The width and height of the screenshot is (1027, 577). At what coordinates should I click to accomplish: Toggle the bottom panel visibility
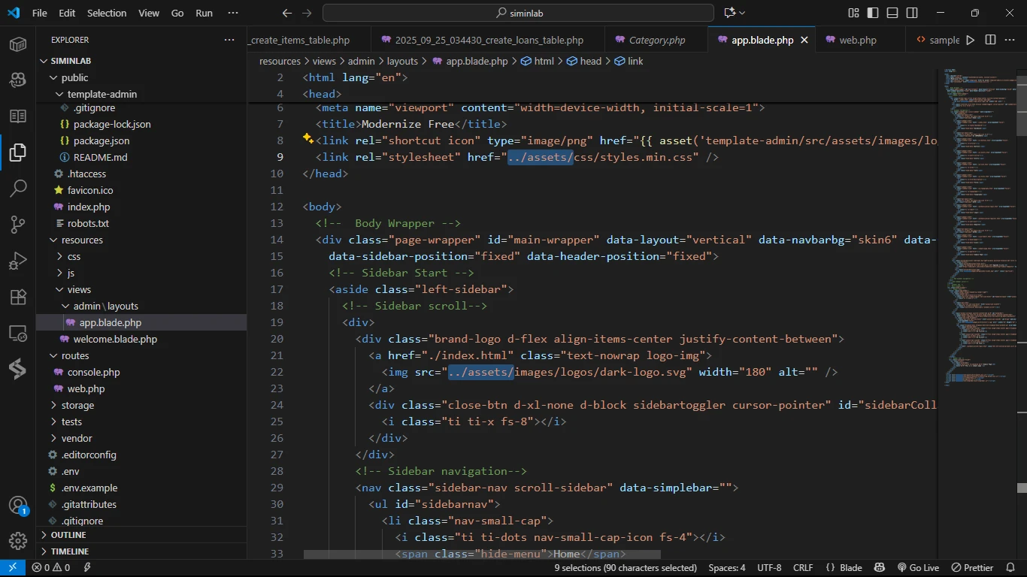coord(892,13)
